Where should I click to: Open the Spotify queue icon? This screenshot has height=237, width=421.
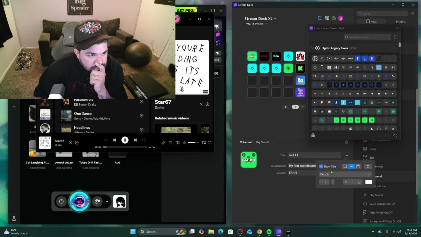click(x=170, y=143)
